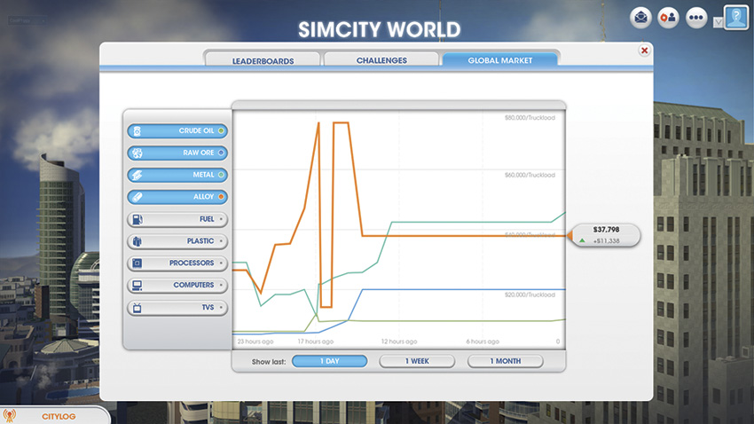Click the Alloy ingot icon
The height and width of the screenshot is (424, 754).
[137, 197]
